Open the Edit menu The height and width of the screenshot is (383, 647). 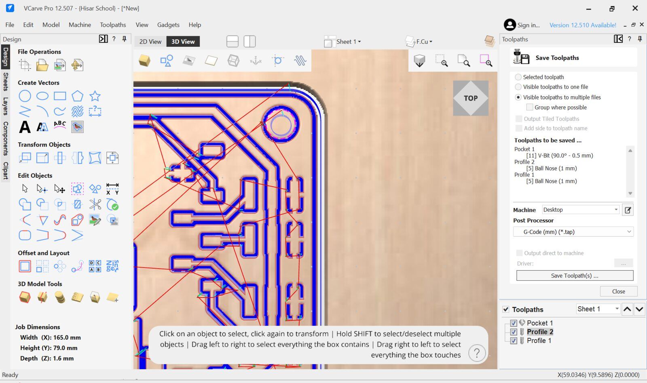[x=28, y=25]
